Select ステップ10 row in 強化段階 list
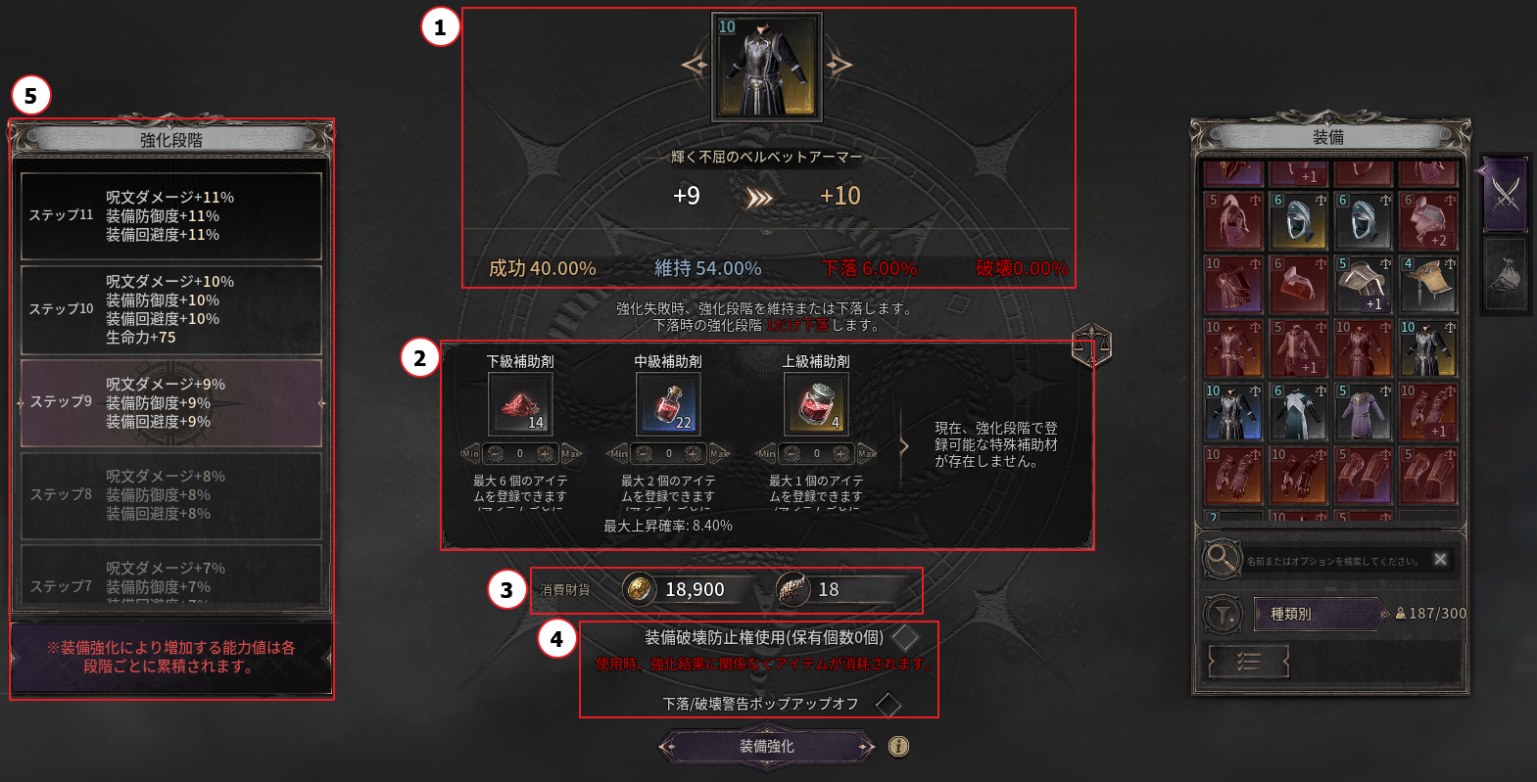This screenshot has height=782, width=1537. click(171, 309)
